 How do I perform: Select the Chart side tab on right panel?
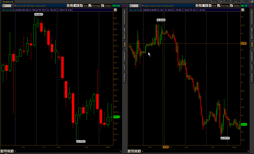pyautogui.click(x=252, y=45)
